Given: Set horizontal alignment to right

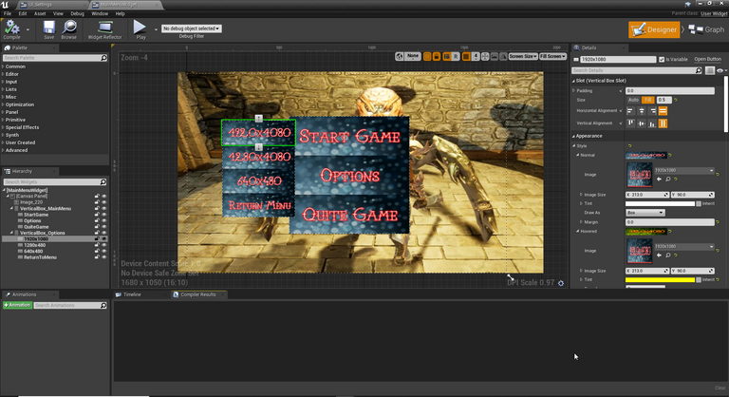Looking at the screenshot, I should click(x=653, y=111).
